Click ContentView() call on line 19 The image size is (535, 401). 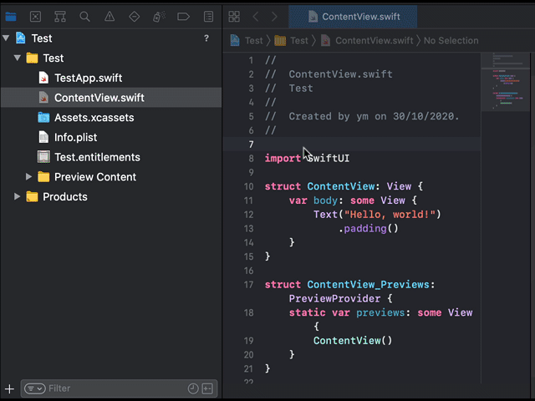353,341
